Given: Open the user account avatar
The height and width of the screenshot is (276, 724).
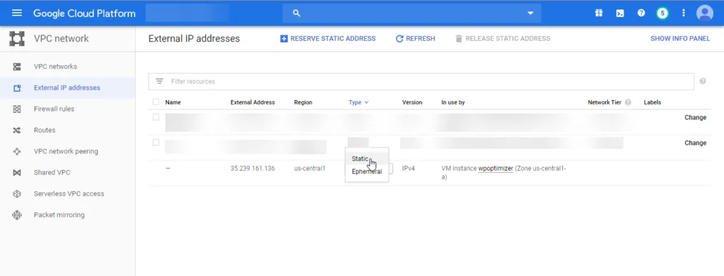Looking at the screenshot, I should [705, 13].
